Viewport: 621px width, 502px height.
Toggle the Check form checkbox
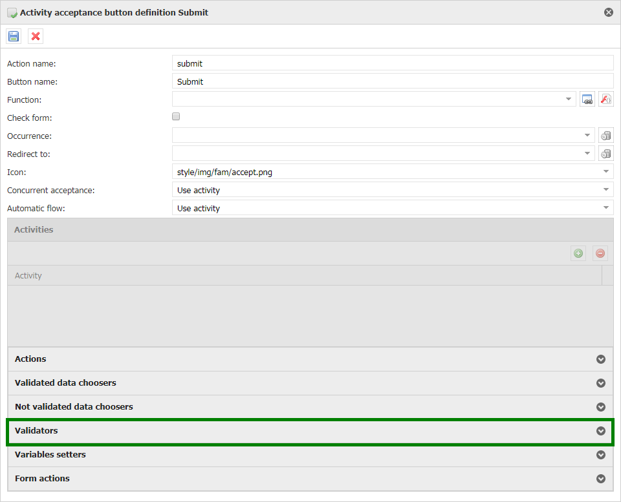point(176,116)
